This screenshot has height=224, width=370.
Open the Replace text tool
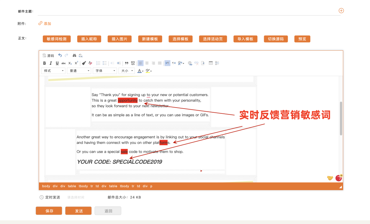pyautogui.click(x=81, y=55)
